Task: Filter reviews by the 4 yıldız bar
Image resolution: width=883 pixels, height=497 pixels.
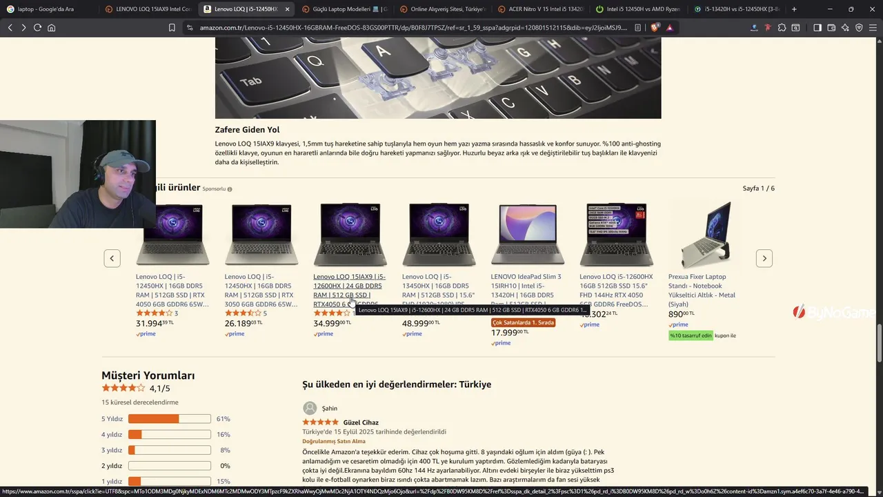Action: coord(169,435)
